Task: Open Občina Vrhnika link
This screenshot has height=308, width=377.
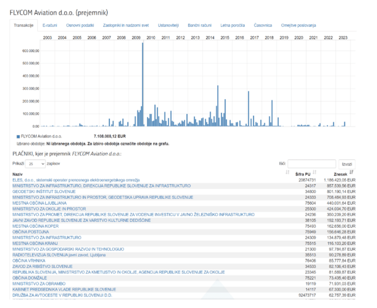Action: point(29,260)
